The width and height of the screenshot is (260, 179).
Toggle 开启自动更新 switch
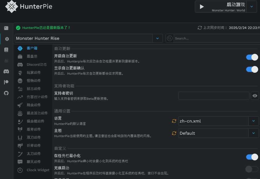[x=252, y=57]
